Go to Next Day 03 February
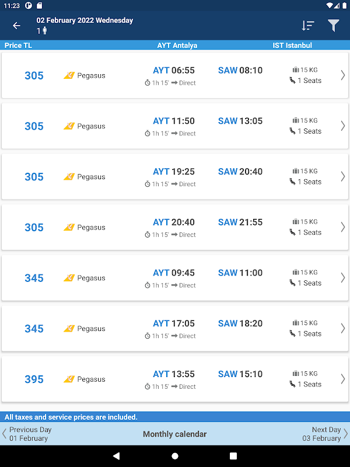The width and height of the screenshot is (350, 467). 323,434
